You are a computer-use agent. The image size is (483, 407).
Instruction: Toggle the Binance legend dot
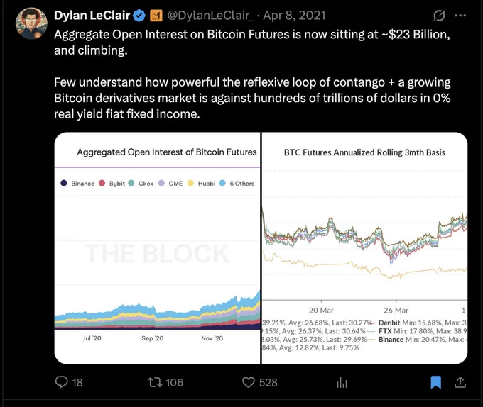(64, 183)
